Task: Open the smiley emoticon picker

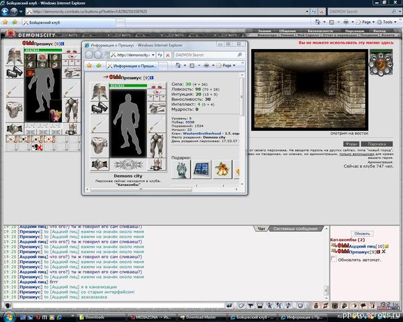Action: (300, 305)
